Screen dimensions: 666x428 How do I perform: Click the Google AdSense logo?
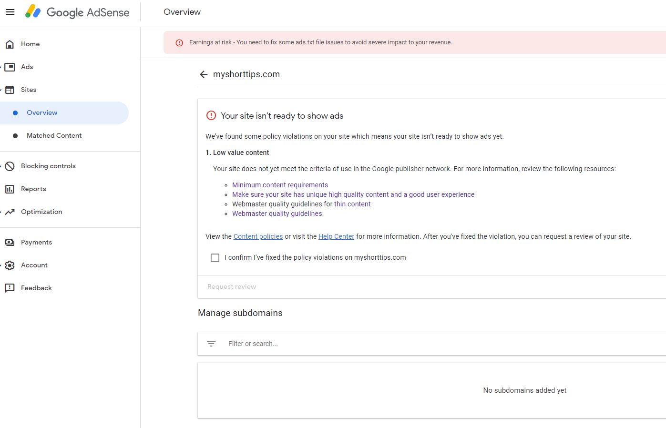(x=77, y=12)
